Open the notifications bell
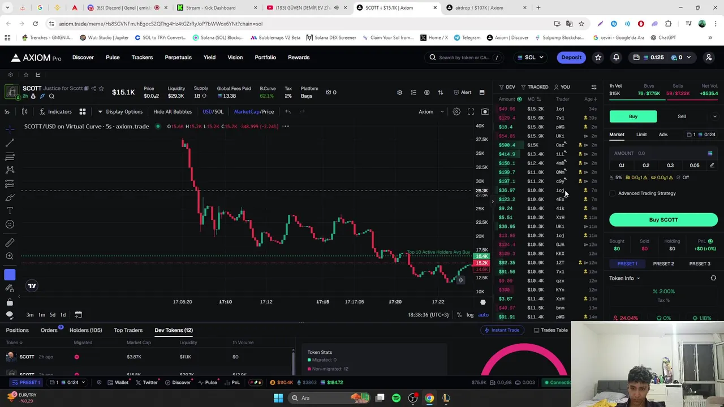The image size is (724, 407). [x=616, y=57]
